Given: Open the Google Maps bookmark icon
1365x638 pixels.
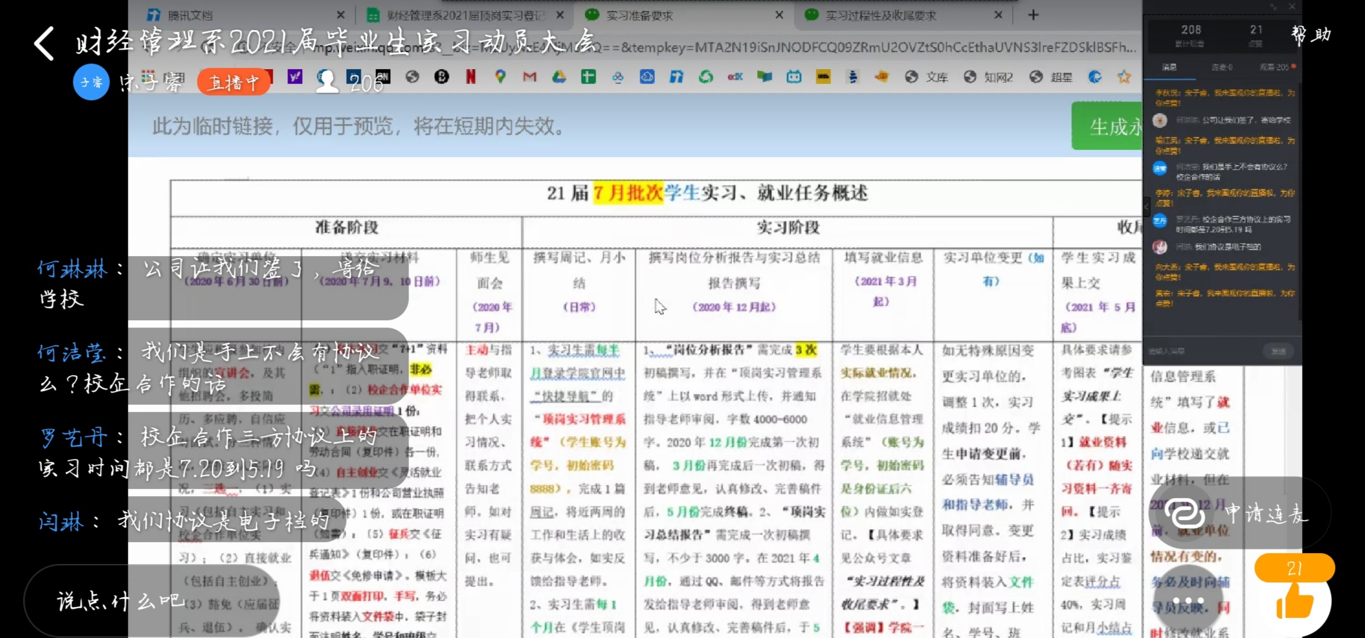Looking at the screenshot, I should tap(500, 76).
